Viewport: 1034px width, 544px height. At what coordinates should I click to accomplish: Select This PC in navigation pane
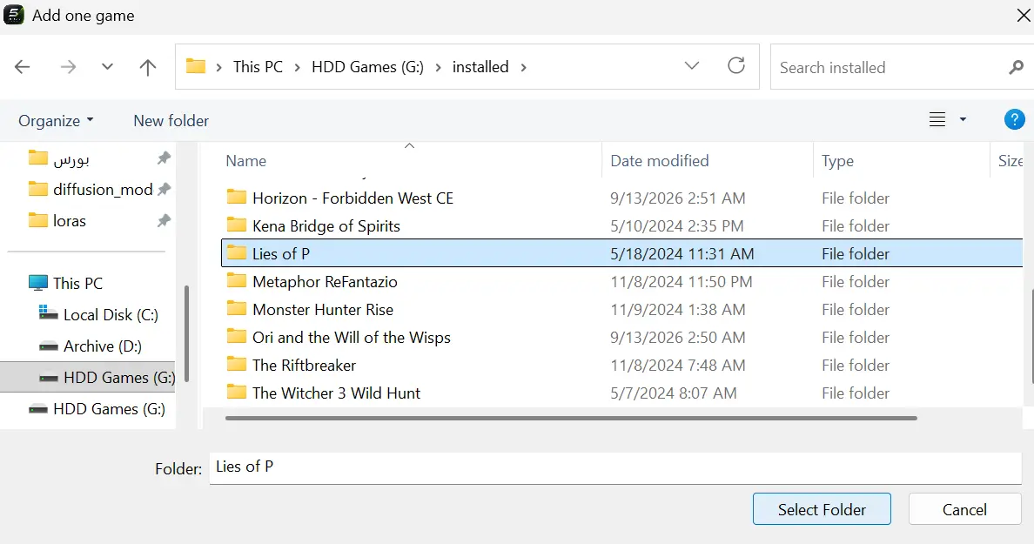pos(66,284)
